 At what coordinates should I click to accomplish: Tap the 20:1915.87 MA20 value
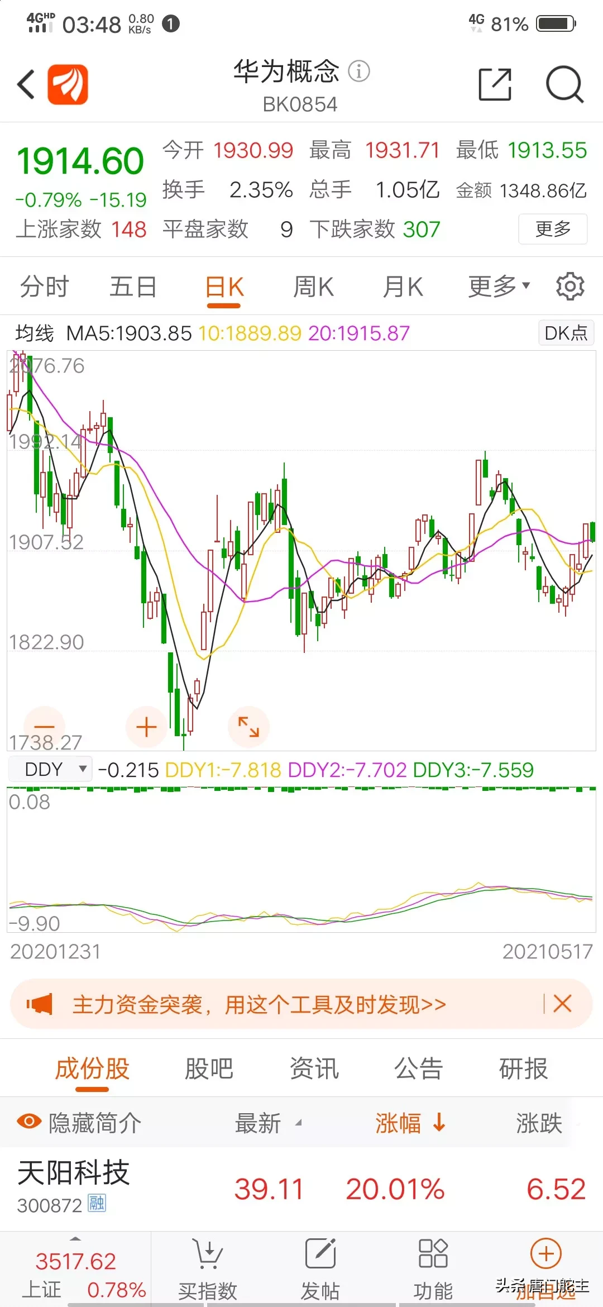point(359,333)
